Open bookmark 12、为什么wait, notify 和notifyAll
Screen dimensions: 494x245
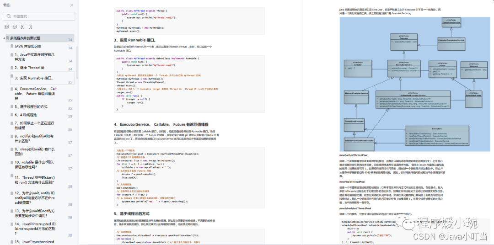(x=35, y=197)
